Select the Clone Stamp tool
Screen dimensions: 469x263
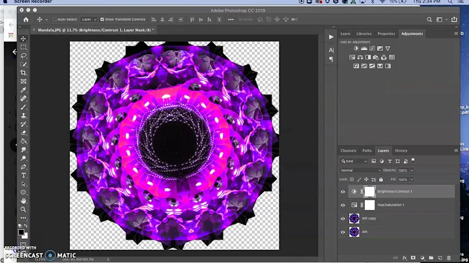[x=23, y=116]
